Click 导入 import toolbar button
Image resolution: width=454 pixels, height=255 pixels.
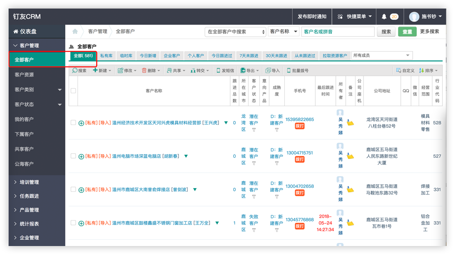tap(273, 70)
